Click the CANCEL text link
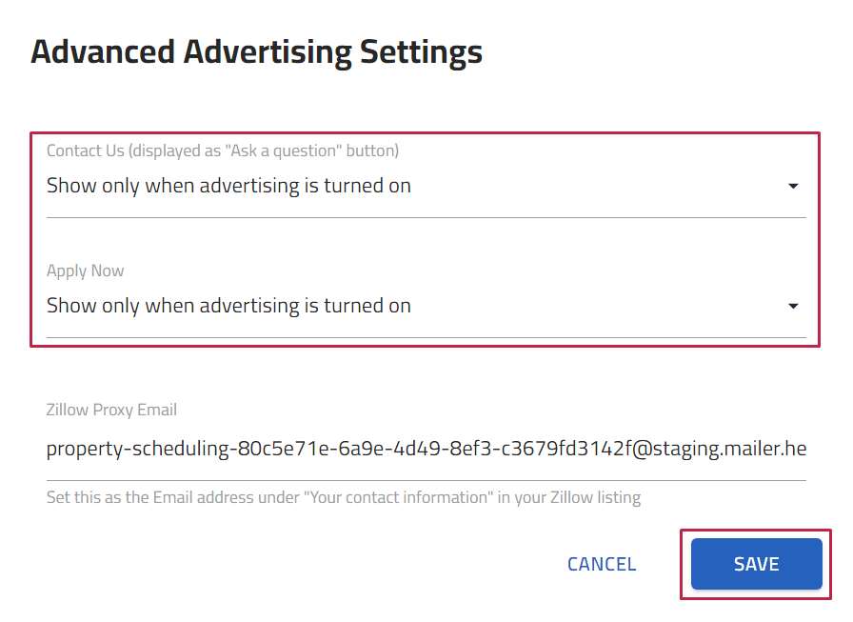The width and height of the screenshot is (853, 622). pos(602,564)
